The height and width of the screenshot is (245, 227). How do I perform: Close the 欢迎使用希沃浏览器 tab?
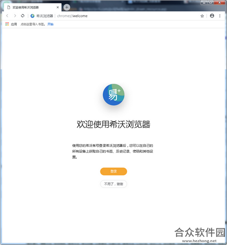pyautogui.click(x=58, y=7)
